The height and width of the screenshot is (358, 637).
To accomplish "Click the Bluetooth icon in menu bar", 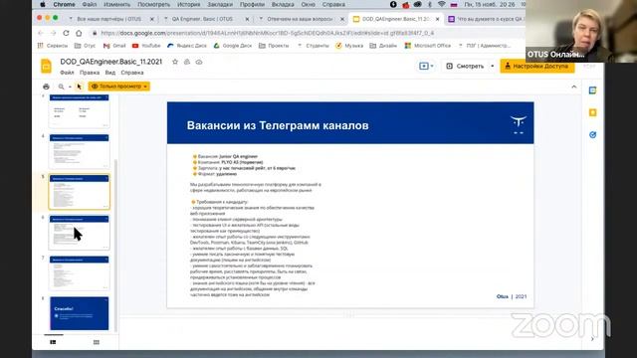I will (429, 4).
